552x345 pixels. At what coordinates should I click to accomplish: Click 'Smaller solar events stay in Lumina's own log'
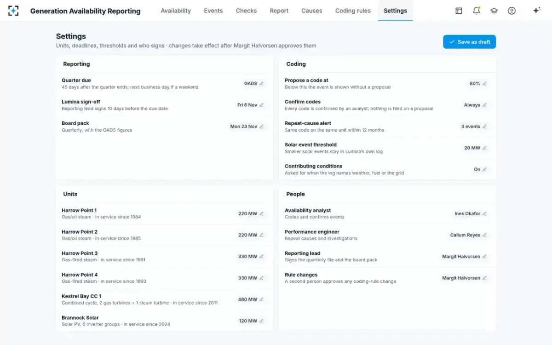(333, 151)
